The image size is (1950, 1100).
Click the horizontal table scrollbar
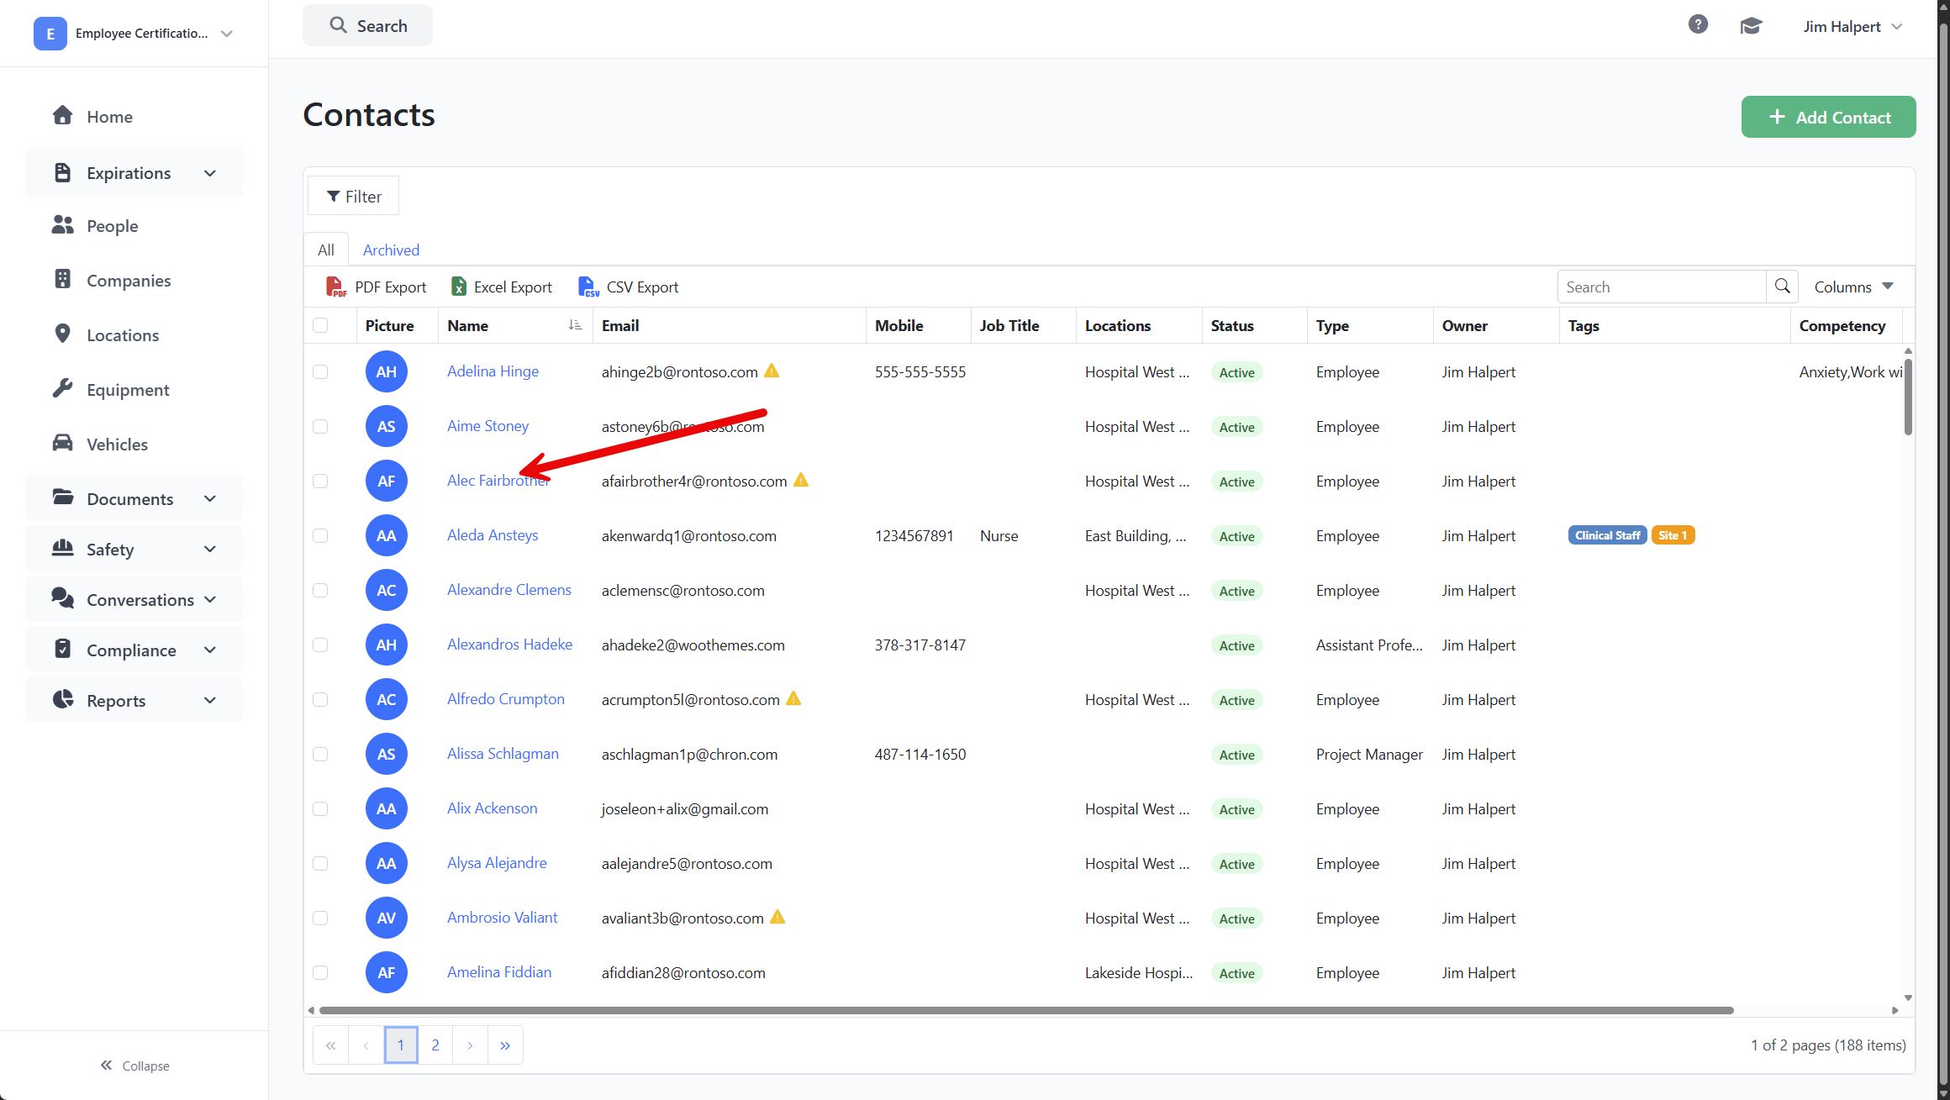click(1025, 1010)
